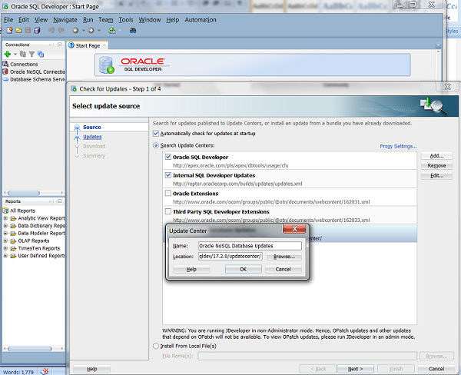The height and width of the screenshot is (375, 461).
Task: Check the Oracle Extensions checkbox
Action: pyautogui.click(x=167, y=193)
